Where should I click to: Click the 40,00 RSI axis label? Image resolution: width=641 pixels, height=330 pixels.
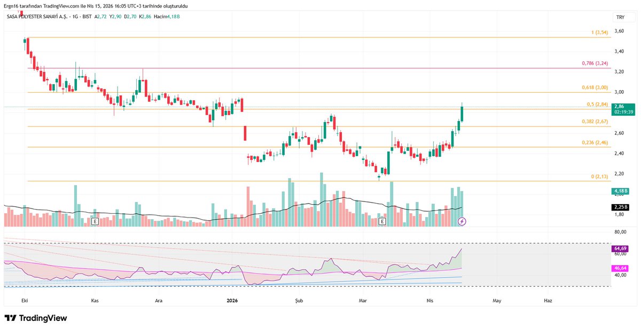tap(620, 276)
